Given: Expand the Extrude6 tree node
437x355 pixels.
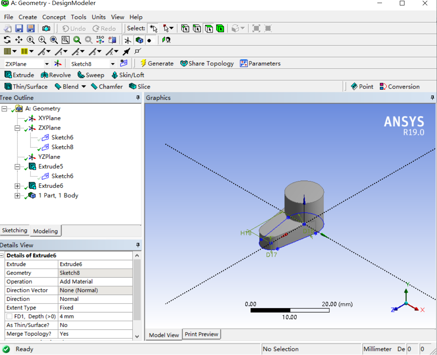Looking at the screenshot, I should 17,186.
